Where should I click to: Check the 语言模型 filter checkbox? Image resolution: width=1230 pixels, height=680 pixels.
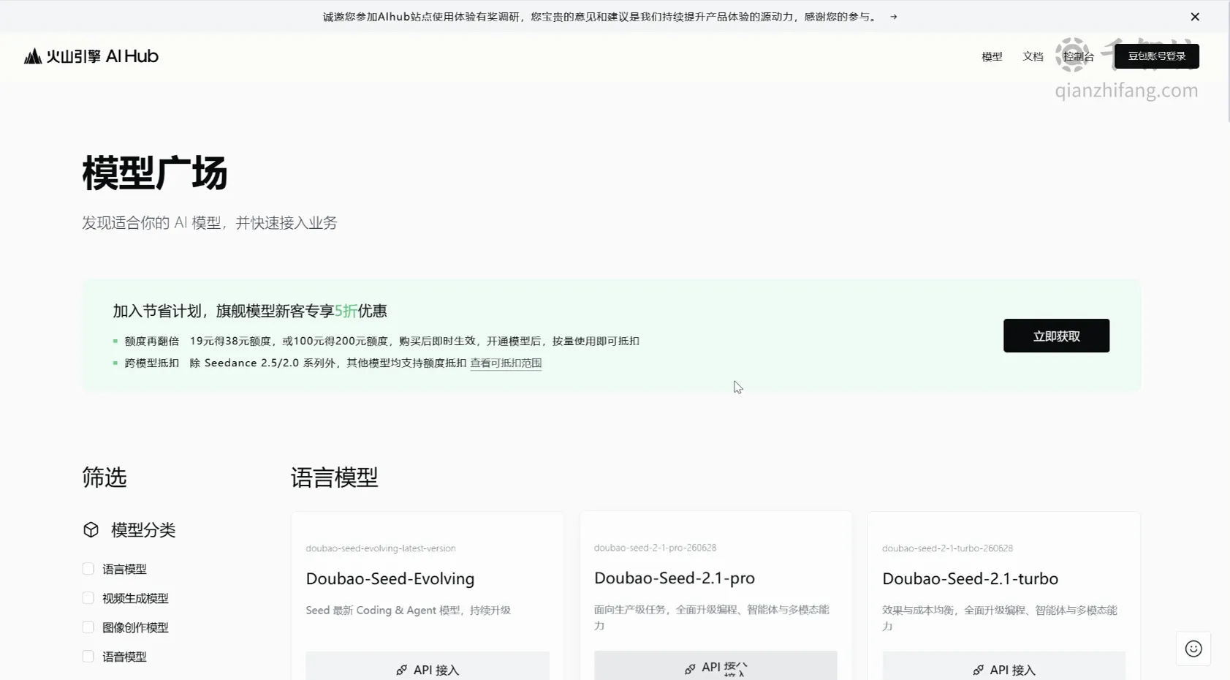[88, 569]
